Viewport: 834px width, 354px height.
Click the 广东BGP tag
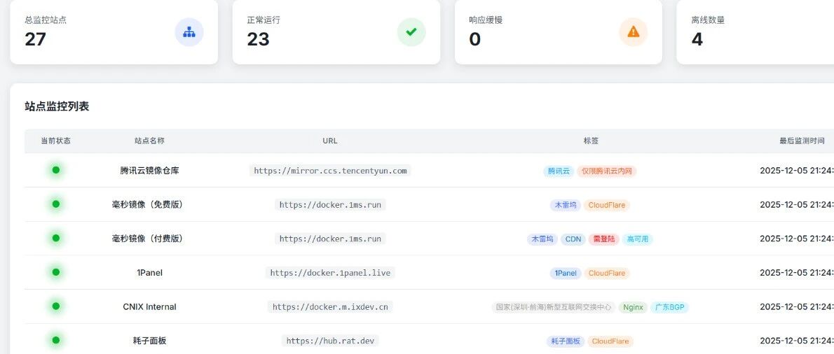tap(669, 306)
